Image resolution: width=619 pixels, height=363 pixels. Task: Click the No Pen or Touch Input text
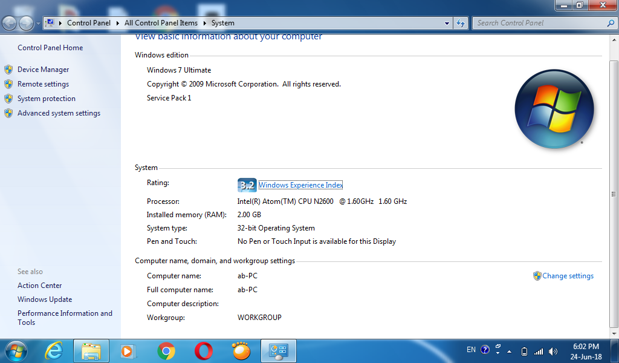pos(317,241)
